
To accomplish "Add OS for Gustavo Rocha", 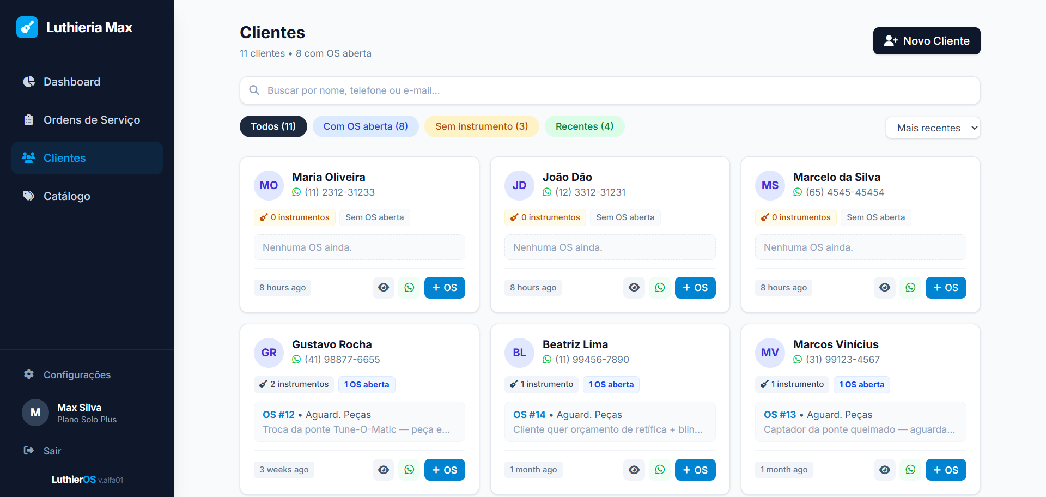I will pos(445,470).
